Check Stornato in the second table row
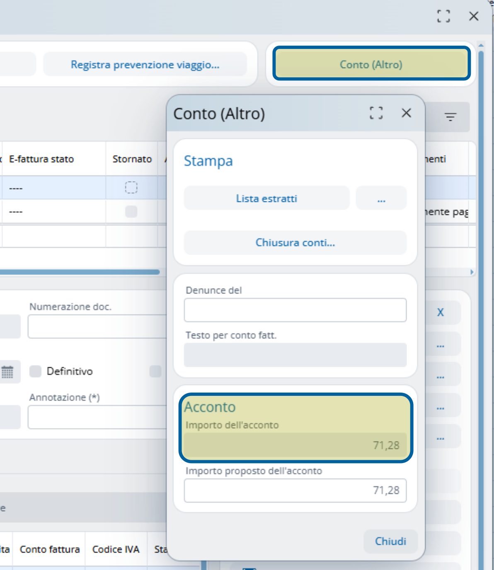This screenshot has height=570, width=494. point(131,212)
